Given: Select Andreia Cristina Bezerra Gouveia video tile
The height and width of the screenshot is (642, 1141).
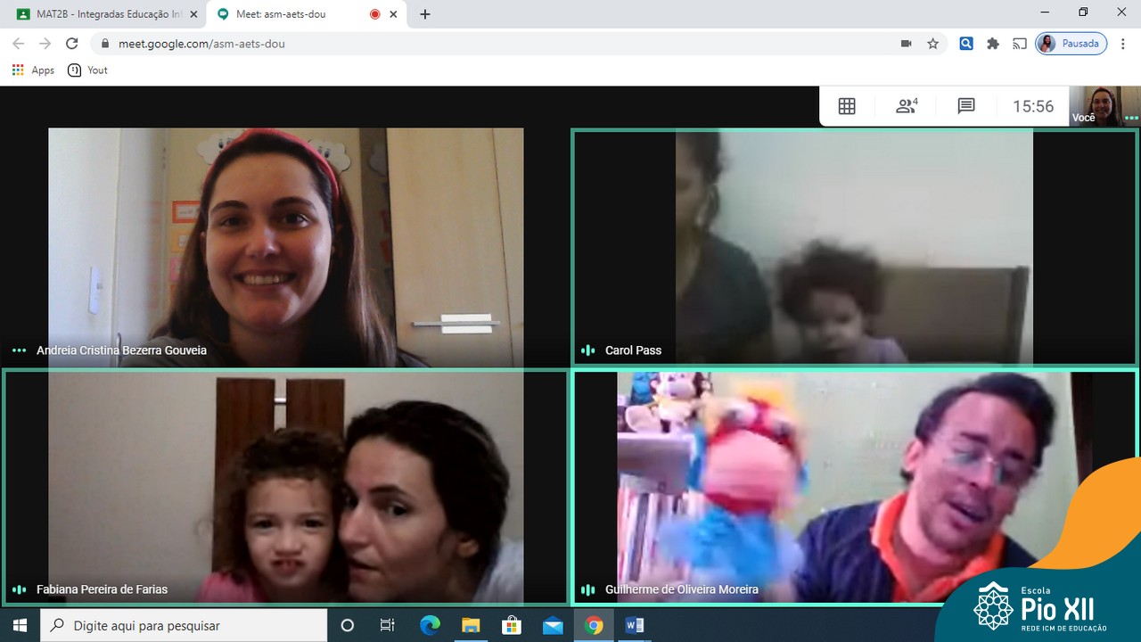Looking at the screenshot, I should click(285, 247).
